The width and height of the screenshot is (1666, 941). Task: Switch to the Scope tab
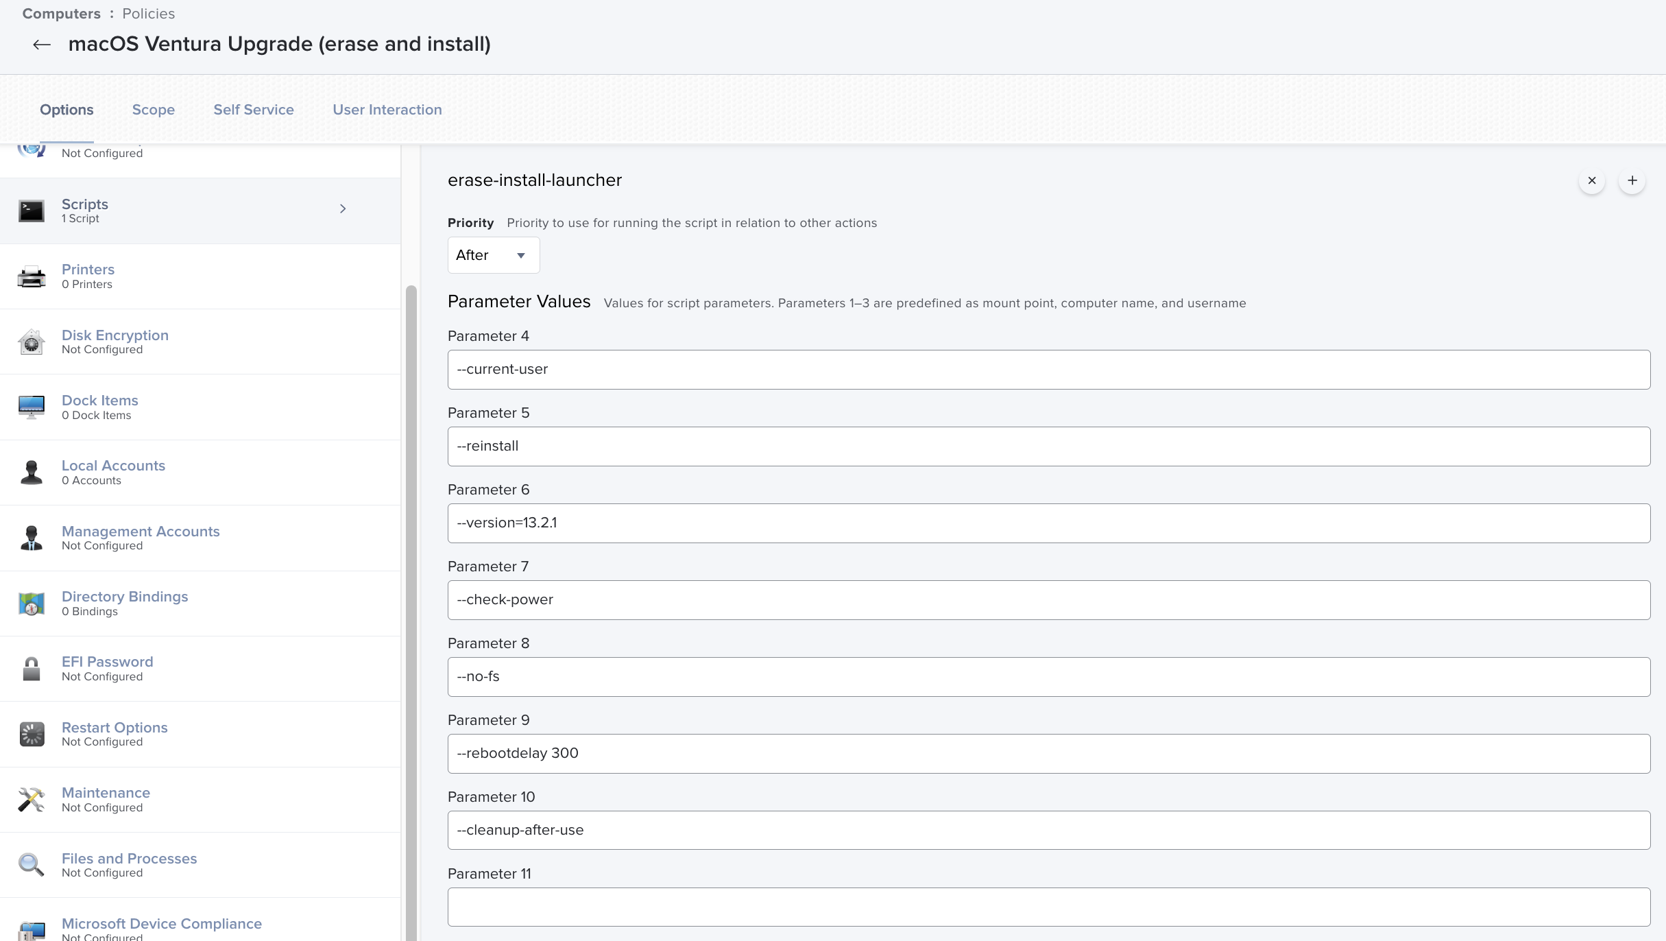click(x=153, y=110)
